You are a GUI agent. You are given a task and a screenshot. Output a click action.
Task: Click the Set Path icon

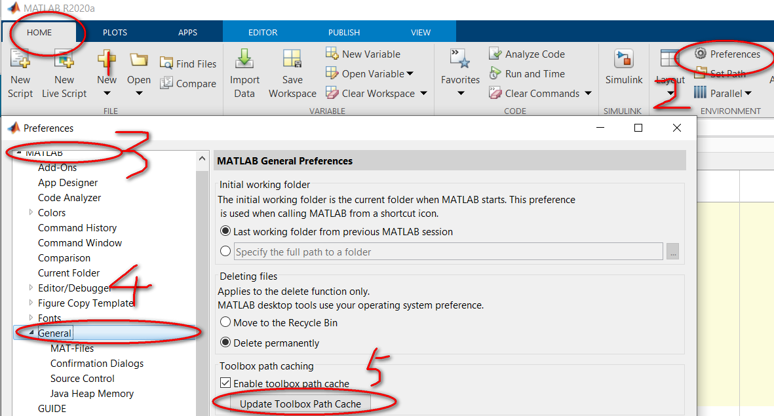(x=701, y=73)
